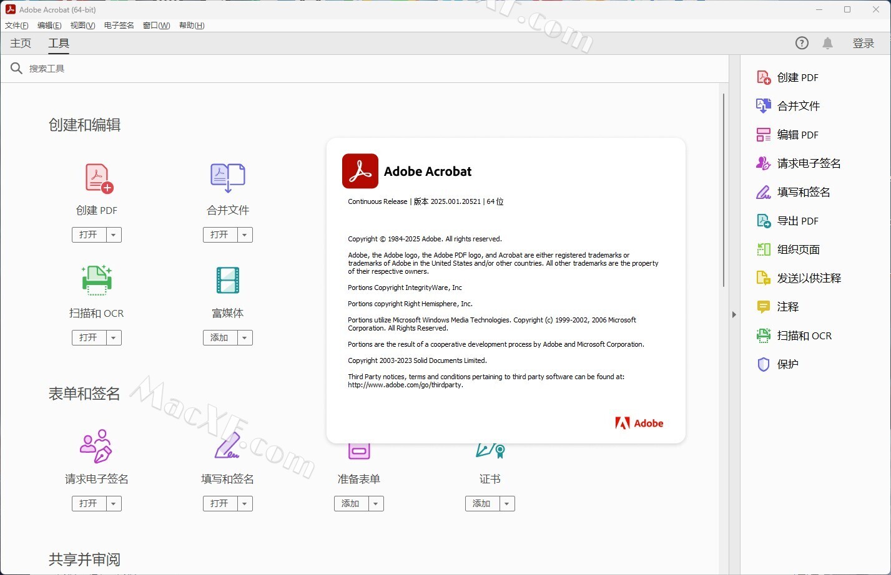The image size is (891, 575).
Task: Open 合并文件 in right sidebar
Action: (x=788, y=106)
